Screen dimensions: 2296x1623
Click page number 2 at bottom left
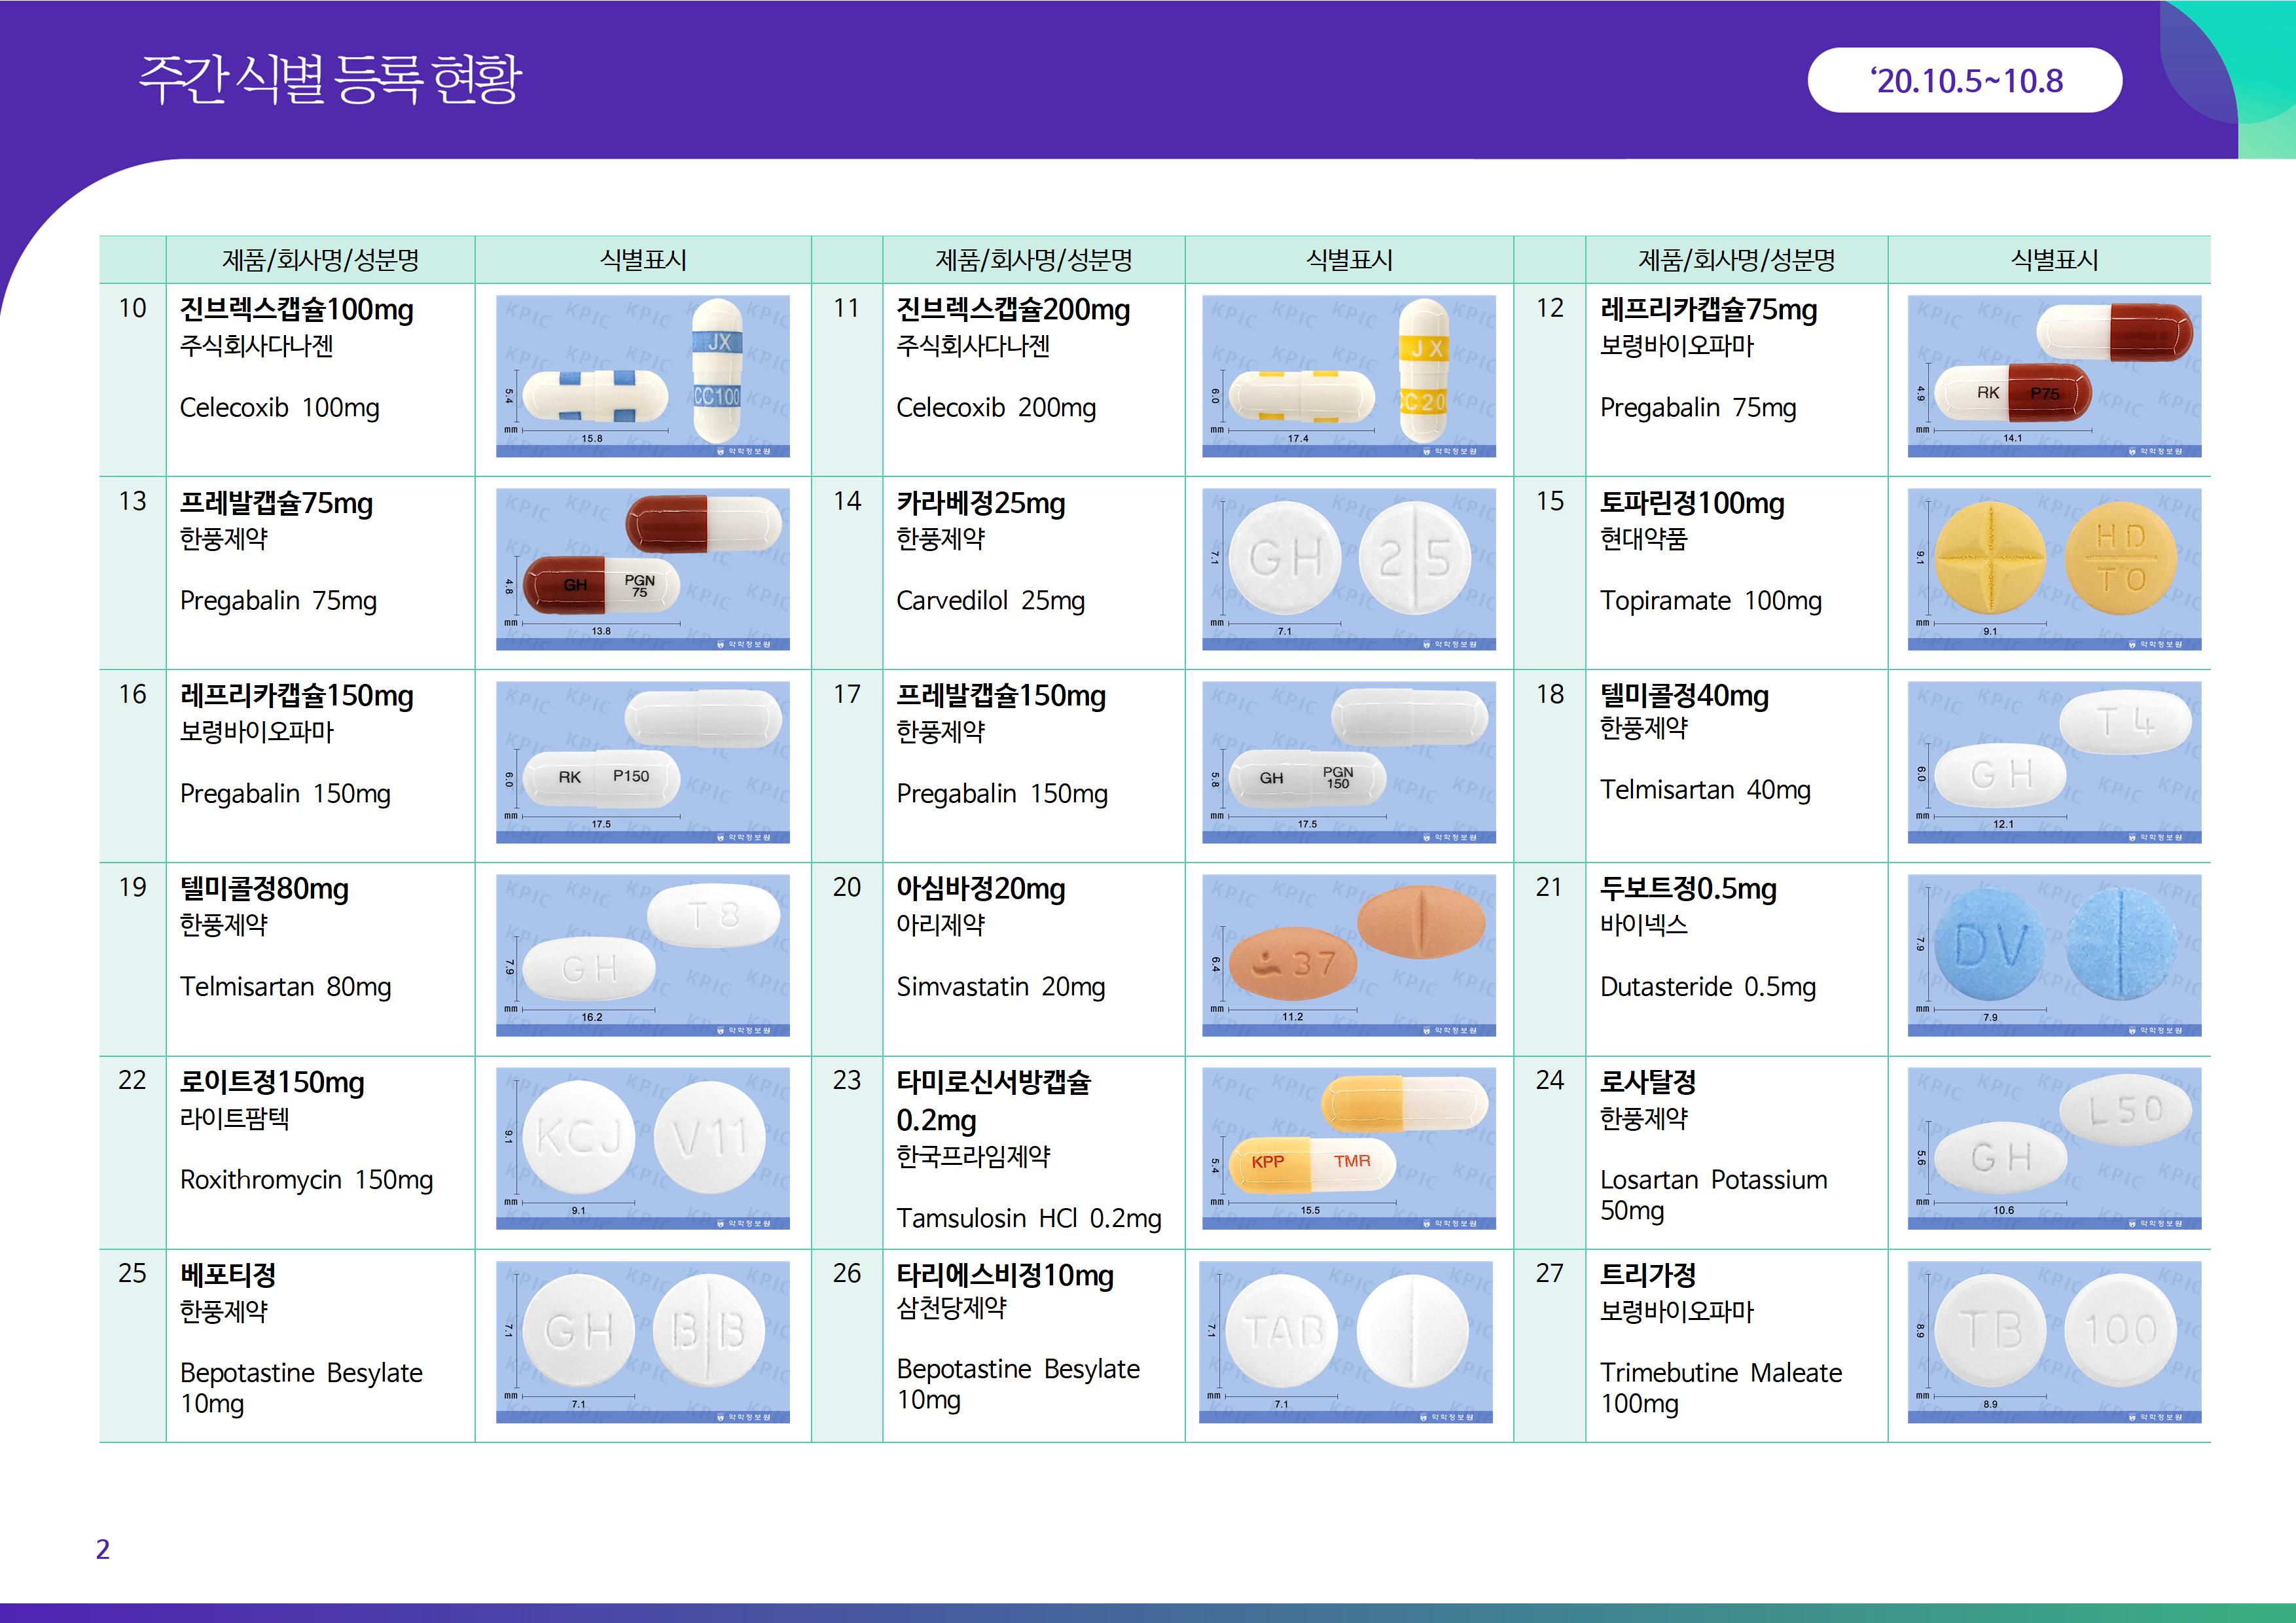103,1549
